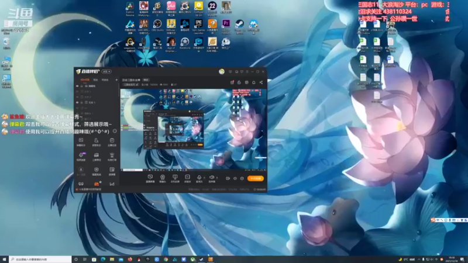Select the screen capture source button
Screen dimensions: 468x263
[x=150, y=178]
